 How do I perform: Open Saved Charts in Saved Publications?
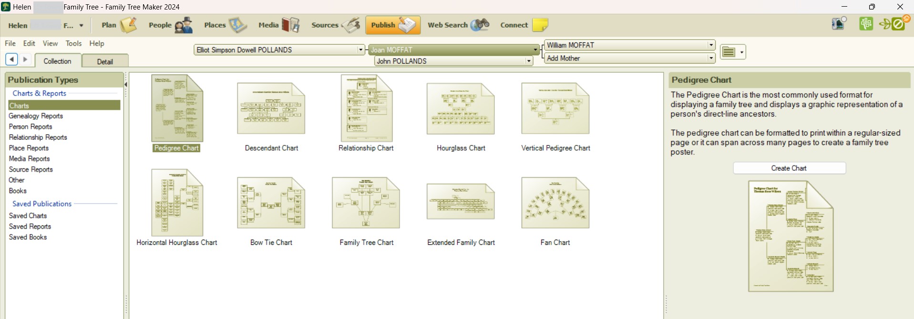click(28, 216)
